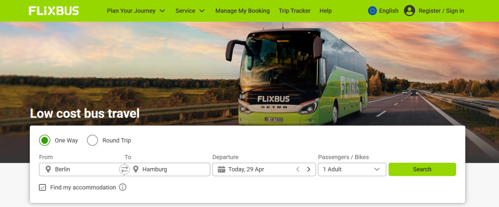Click Register / Sign in link
Screen dimensions: 499x207
441,11
